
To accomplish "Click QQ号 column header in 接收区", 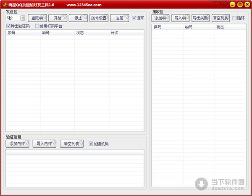I will coord(199,27).
